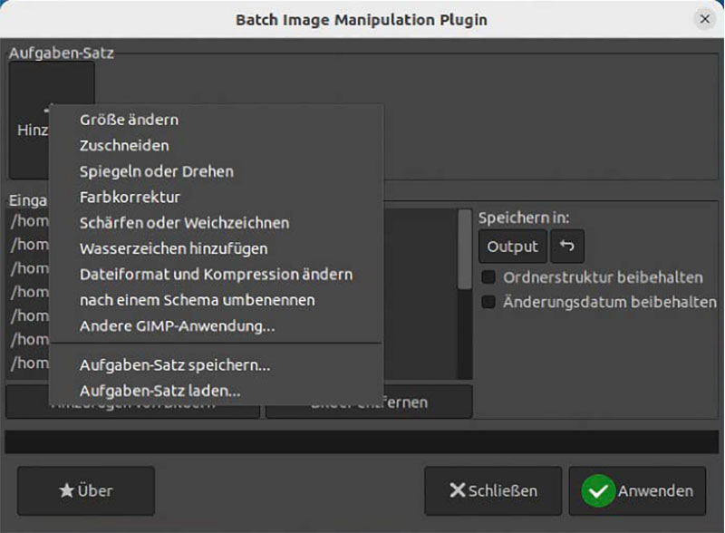Select Wasserzeichen hinzufügen
The width and height of the screenshot is (725, 533).
(x=173, y=248)
